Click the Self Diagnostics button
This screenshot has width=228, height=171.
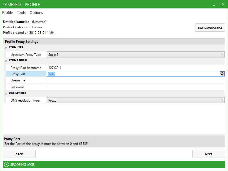point(210,28)
